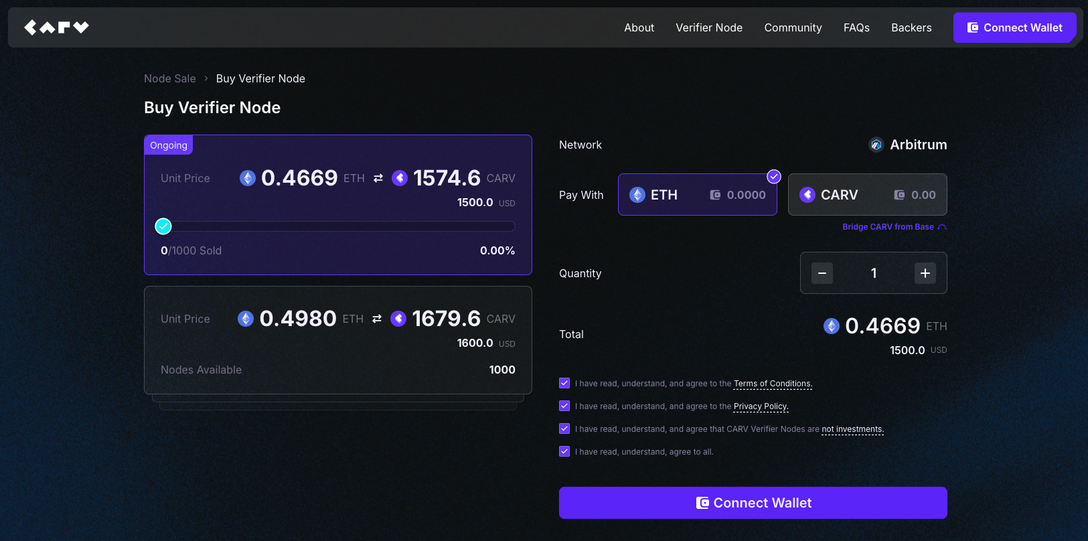
Task: Click the CARV logo in header
Action: coord(56,27)
